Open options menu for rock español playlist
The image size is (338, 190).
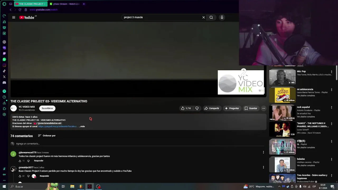pos(332,108)
